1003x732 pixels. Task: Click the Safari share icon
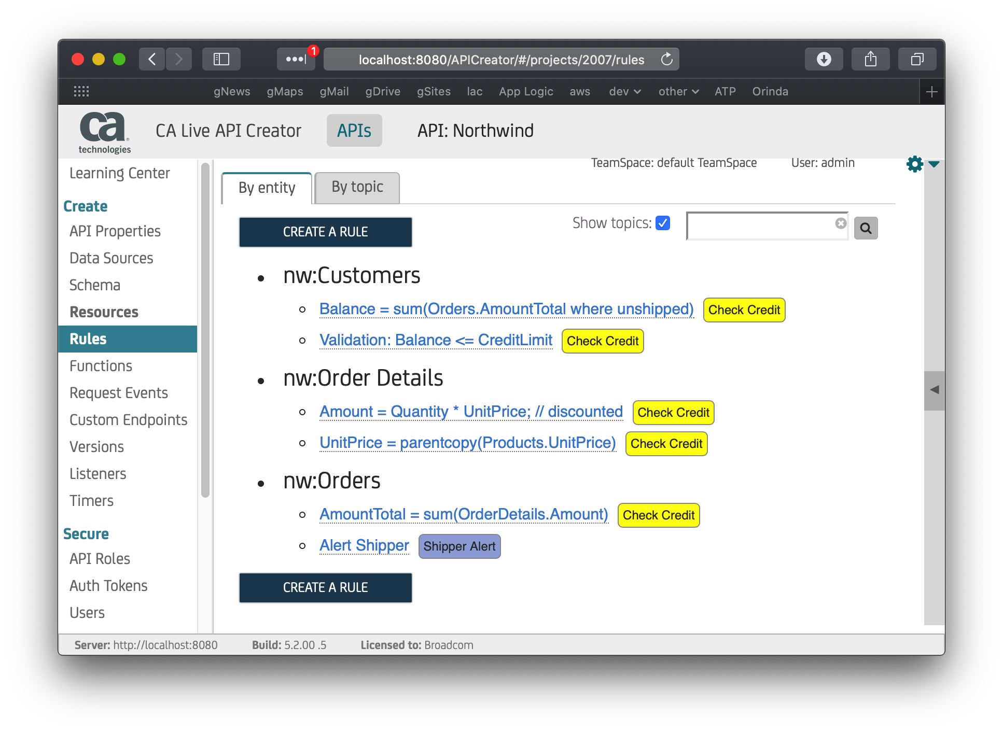(871, 60)
